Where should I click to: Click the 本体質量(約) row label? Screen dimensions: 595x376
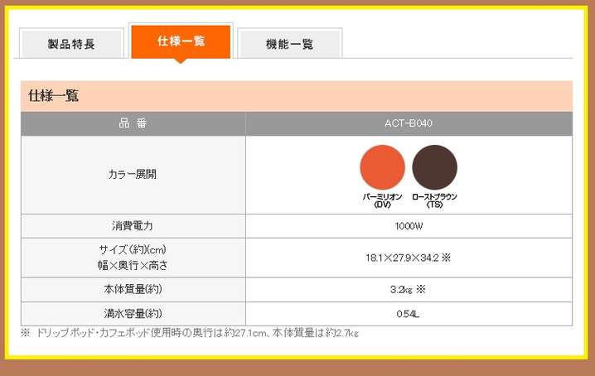point(133,289)
